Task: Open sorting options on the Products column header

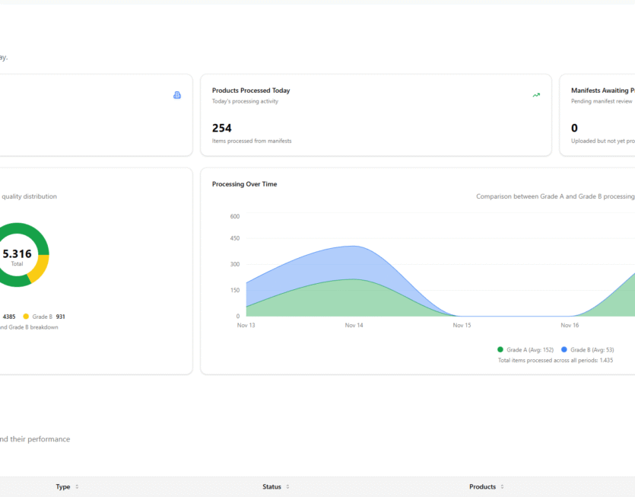Action: [x=502, y=486]
